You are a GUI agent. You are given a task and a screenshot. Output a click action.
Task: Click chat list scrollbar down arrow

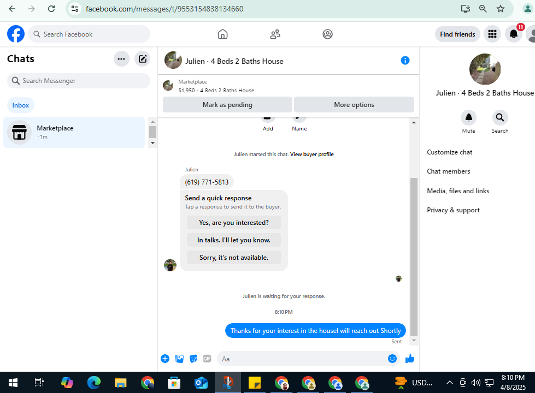[152, 143]
